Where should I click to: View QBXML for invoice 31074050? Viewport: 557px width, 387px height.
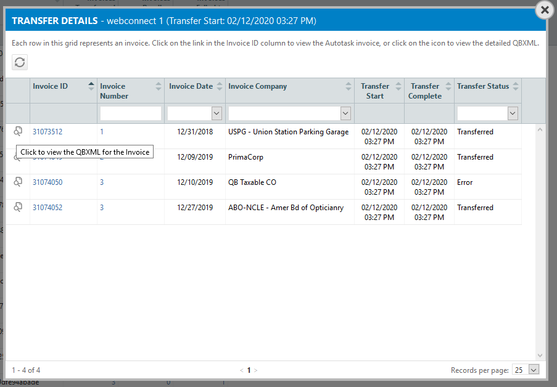tap(18, 181)
